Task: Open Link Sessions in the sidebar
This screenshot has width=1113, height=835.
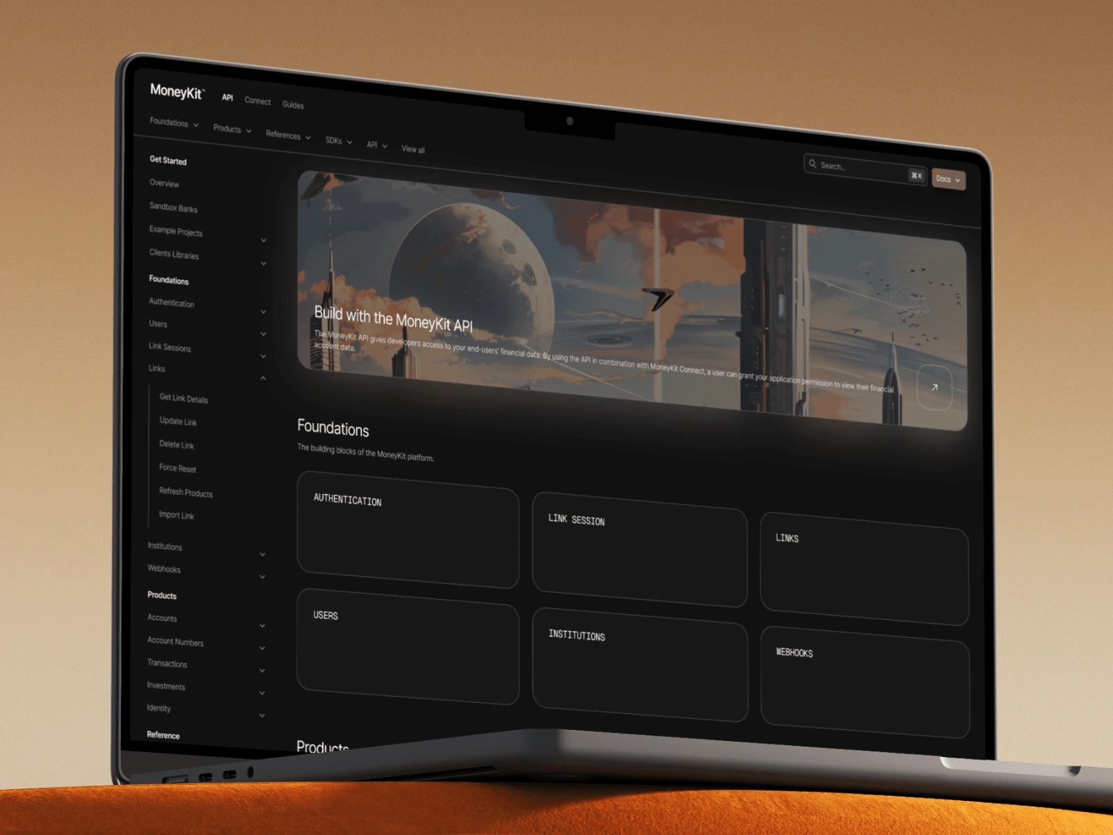Action: (170, 347)
